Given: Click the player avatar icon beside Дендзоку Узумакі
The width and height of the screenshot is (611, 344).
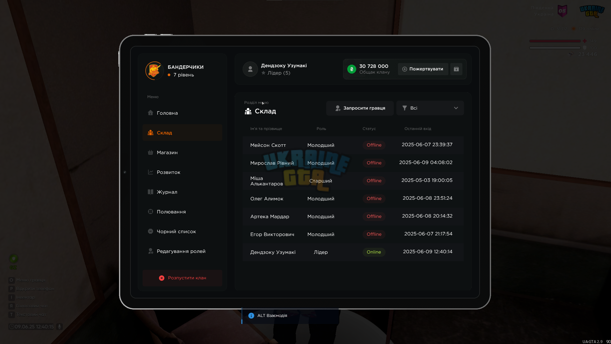Looking at the screenshot, I should click(250, 69).
